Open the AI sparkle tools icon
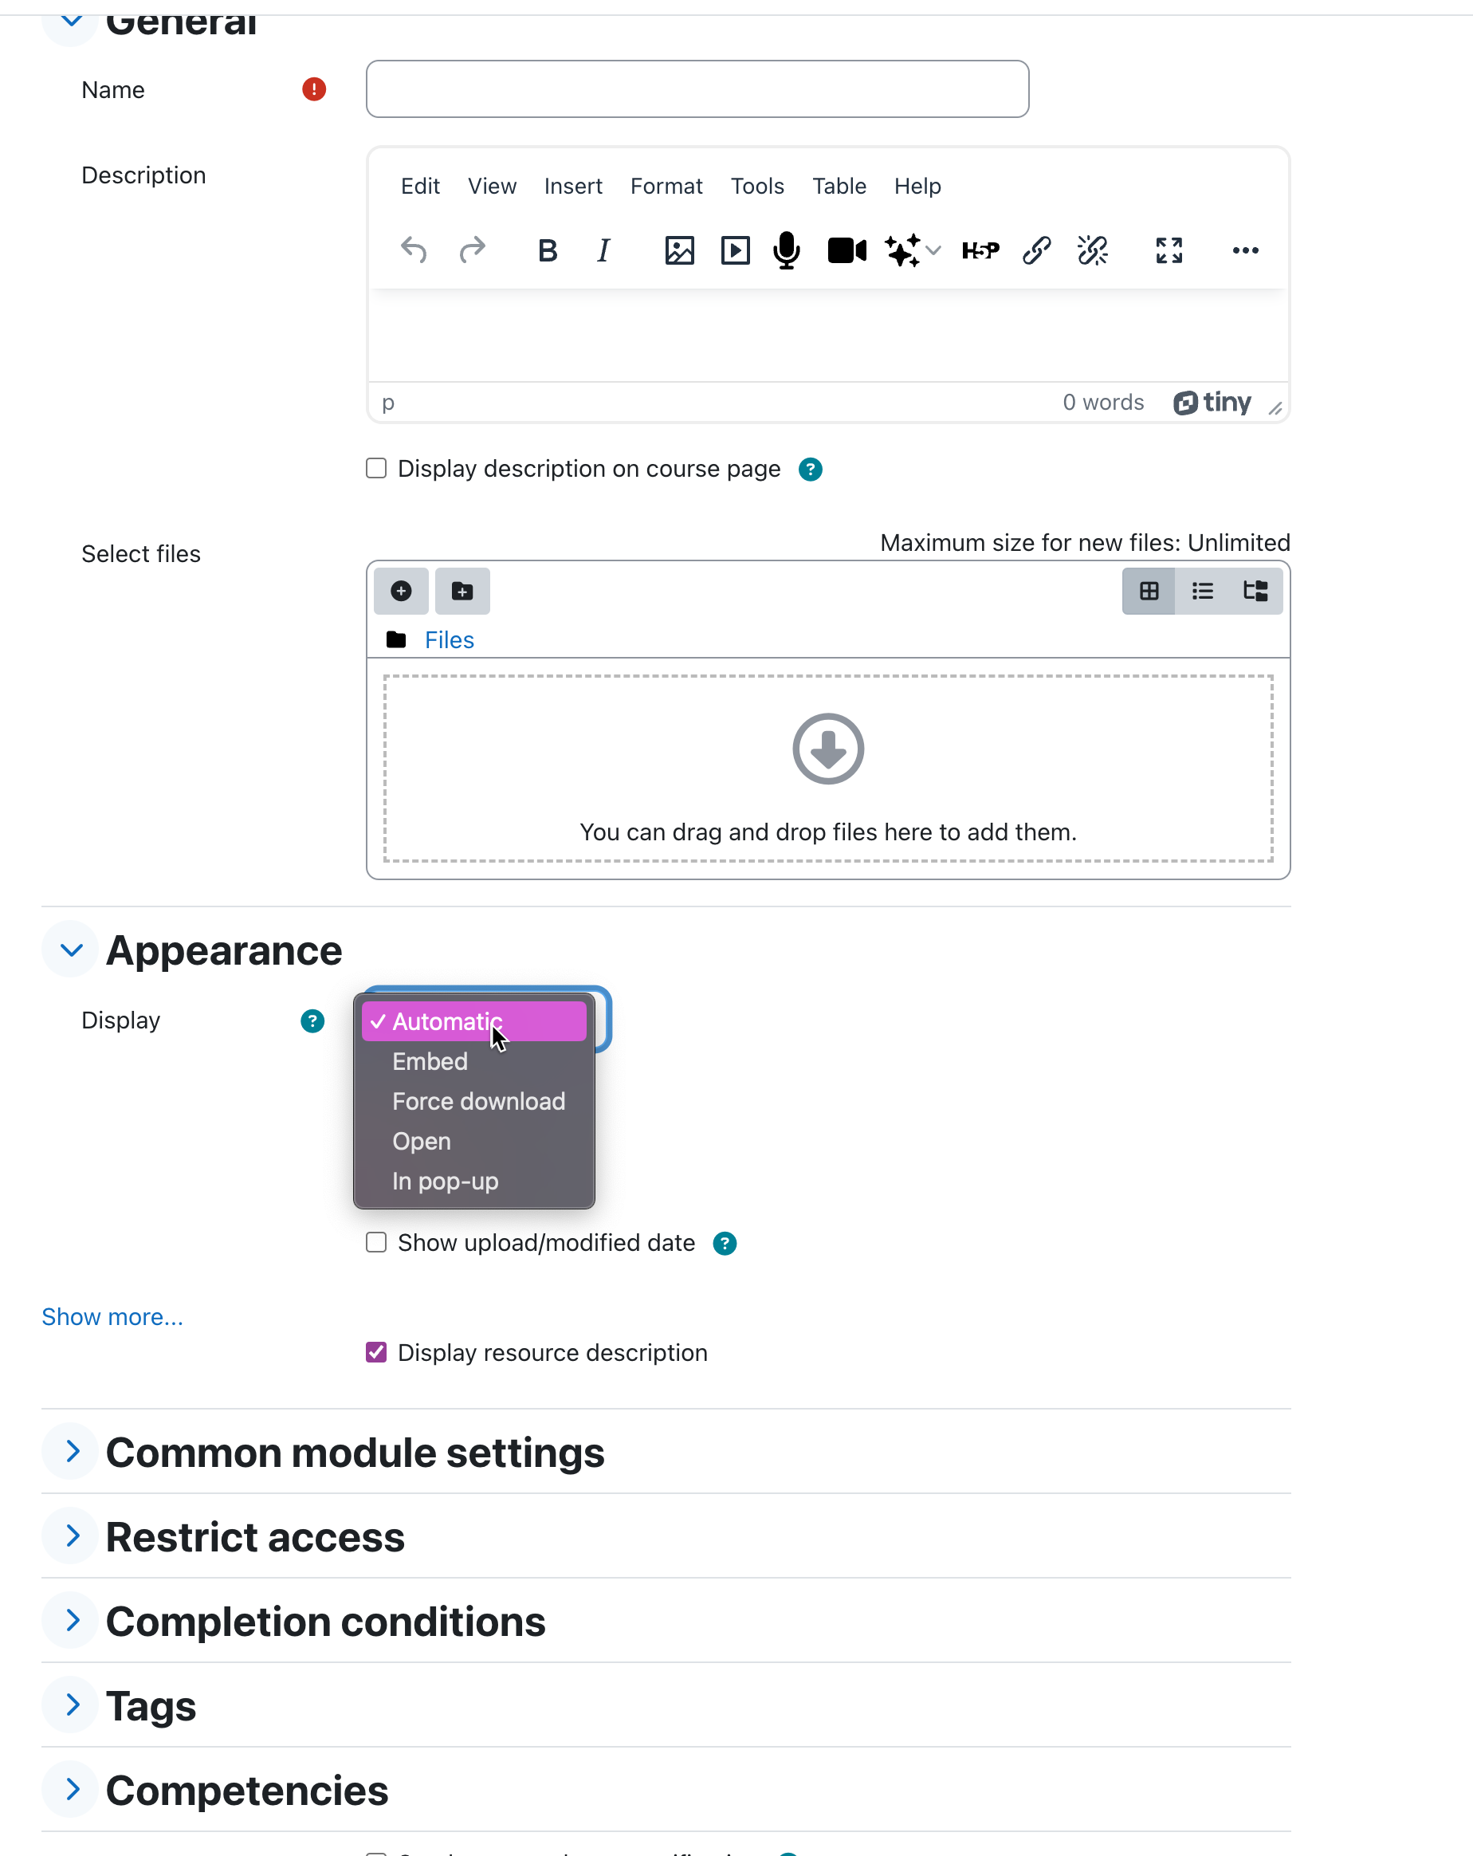Image resolution: width=1473 pixels, height=1856 pixels. coord(903,250)
